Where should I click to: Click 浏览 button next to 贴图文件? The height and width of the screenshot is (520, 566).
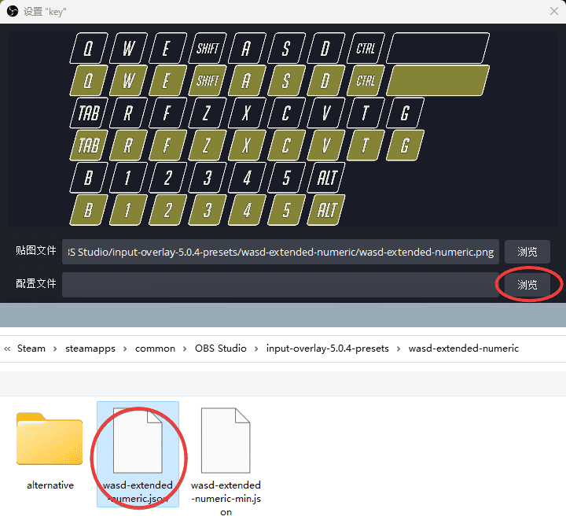(x=527, y=252)
